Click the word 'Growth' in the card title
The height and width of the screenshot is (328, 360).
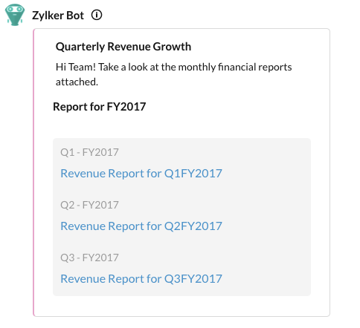[172, 47]
